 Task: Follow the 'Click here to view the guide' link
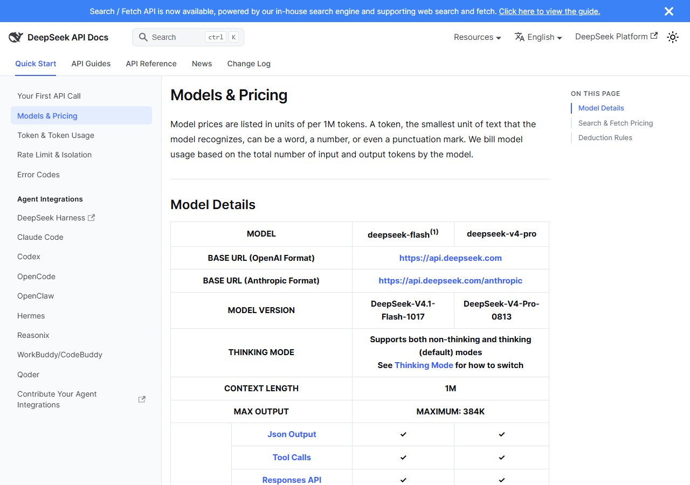coord(549,11)
